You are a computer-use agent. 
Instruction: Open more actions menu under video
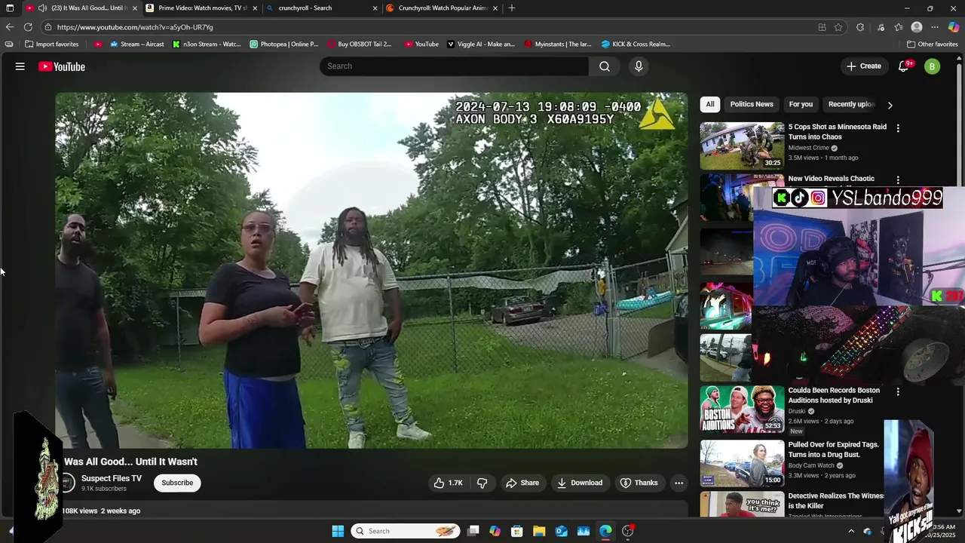click(679, 483)
